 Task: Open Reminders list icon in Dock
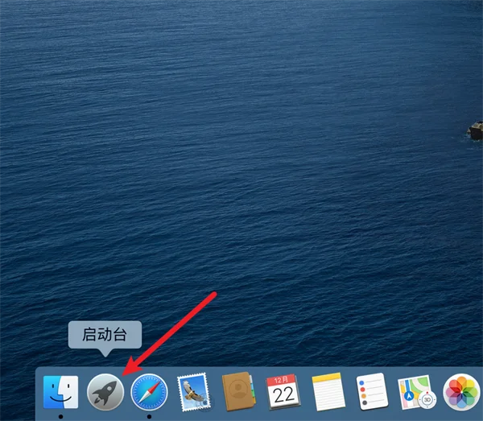click(372, 391)
